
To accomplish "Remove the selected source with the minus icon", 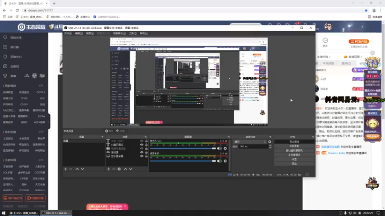I will point(114,169).
